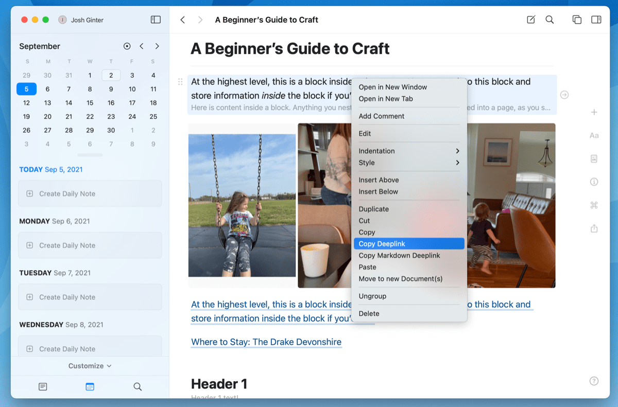Open the new window/tabs icon

pyautogui.click(x=577, y=20)
